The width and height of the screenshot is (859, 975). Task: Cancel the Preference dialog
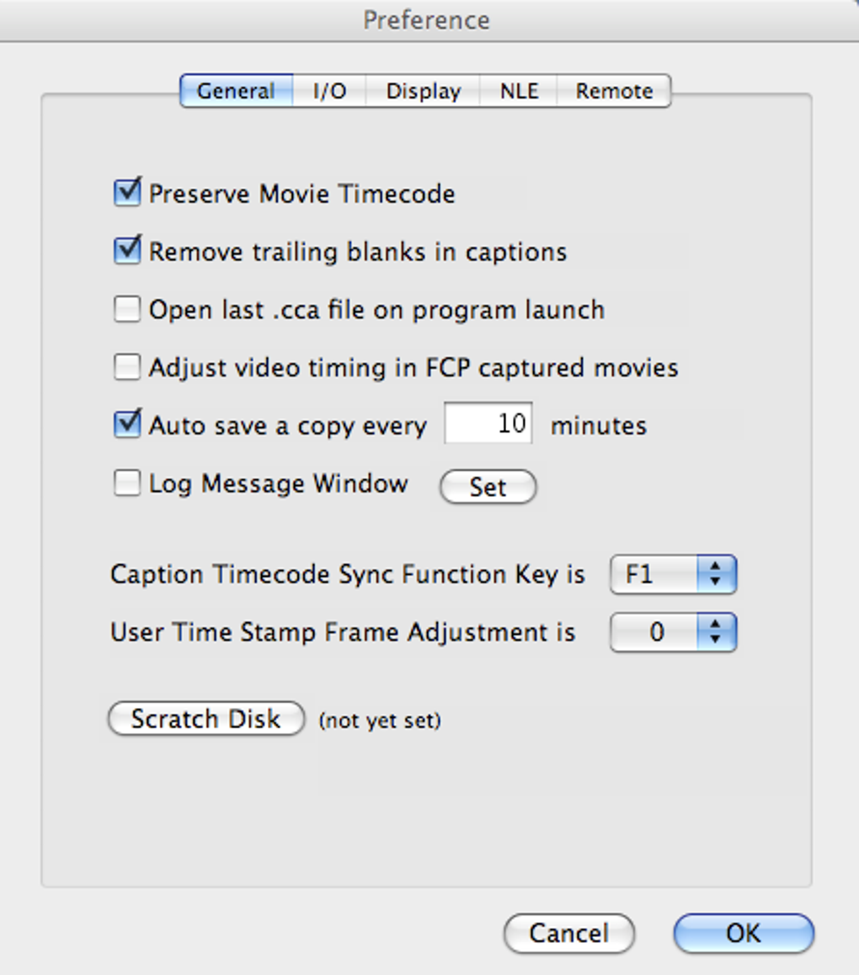(x=568, y=933)
